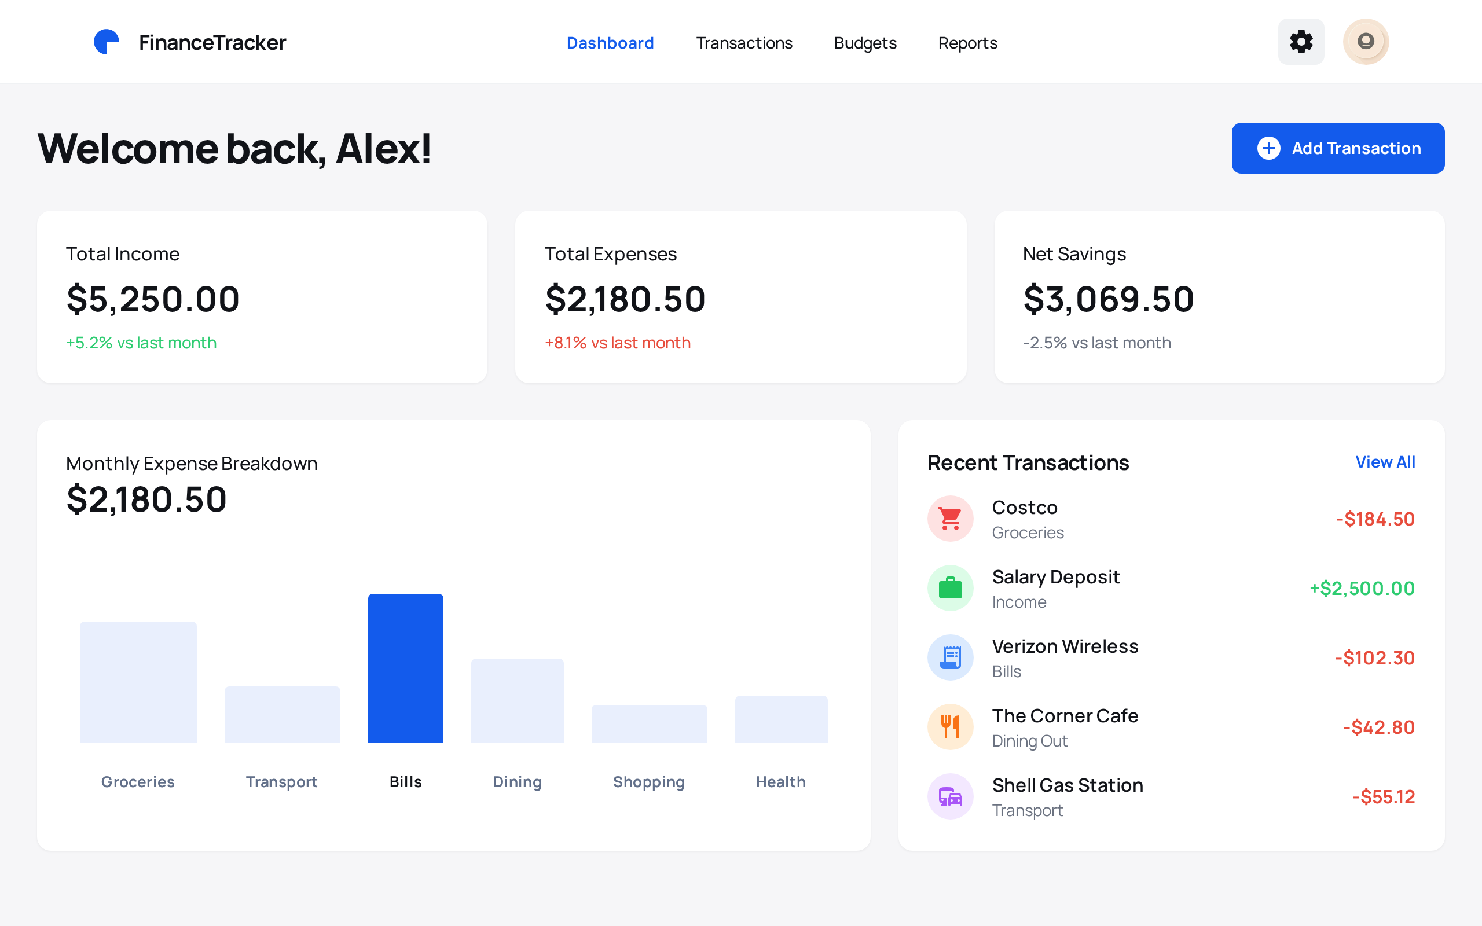Click the dining utensils icon for The Corner Cafe
The image size is (1482, 926).
click(950, 726)
